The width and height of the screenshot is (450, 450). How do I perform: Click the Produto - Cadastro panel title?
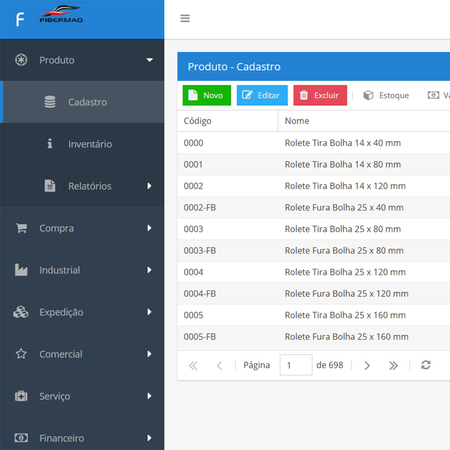tap(234, 67)
